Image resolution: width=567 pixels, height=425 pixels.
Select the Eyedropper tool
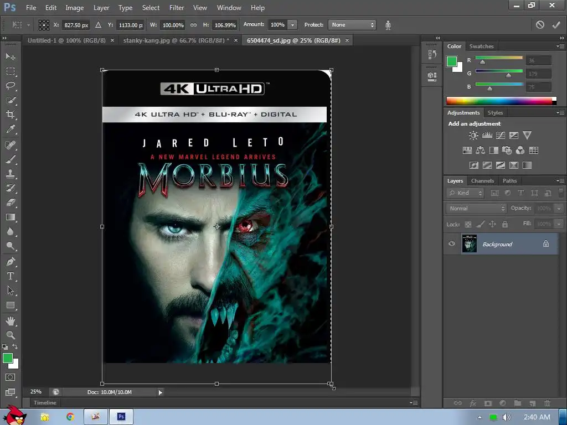[11, 129]
